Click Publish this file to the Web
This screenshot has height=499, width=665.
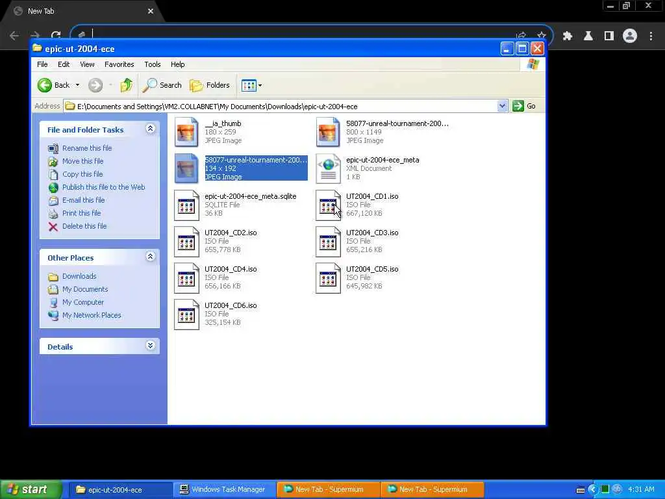tap(103, 187)
